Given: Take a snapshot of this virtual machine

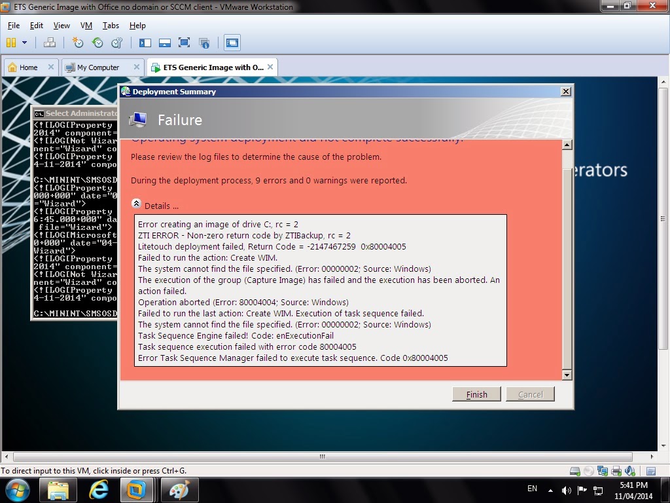Looking at the screenshot, I should [78, 43].
